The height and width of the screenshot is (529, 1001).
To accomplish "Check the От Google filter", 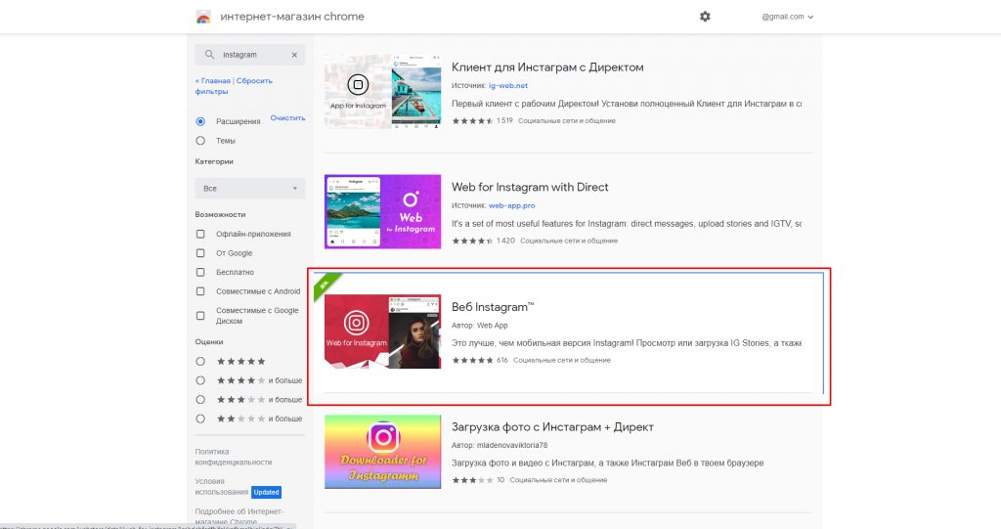I will point(200,253).
